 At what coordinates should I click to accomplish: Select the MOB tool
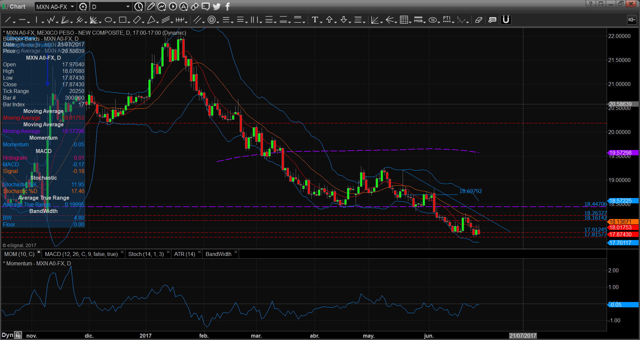tap(418, 20)
